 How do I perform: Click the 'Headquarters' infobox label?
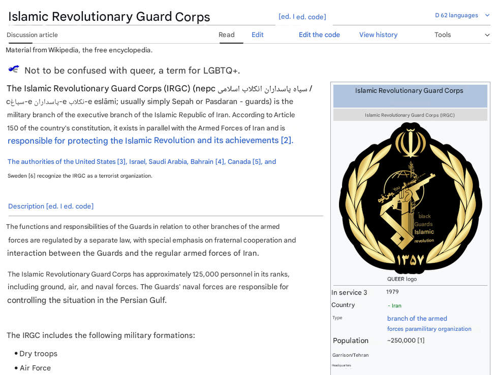342,365
